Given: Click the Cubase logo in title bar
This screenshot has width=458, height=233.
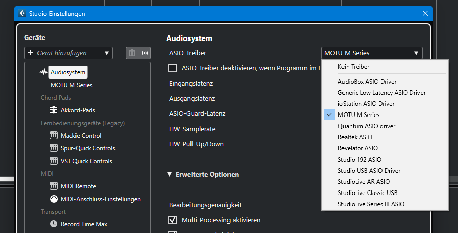Looking at the screenshot, I should click(22, 14).
